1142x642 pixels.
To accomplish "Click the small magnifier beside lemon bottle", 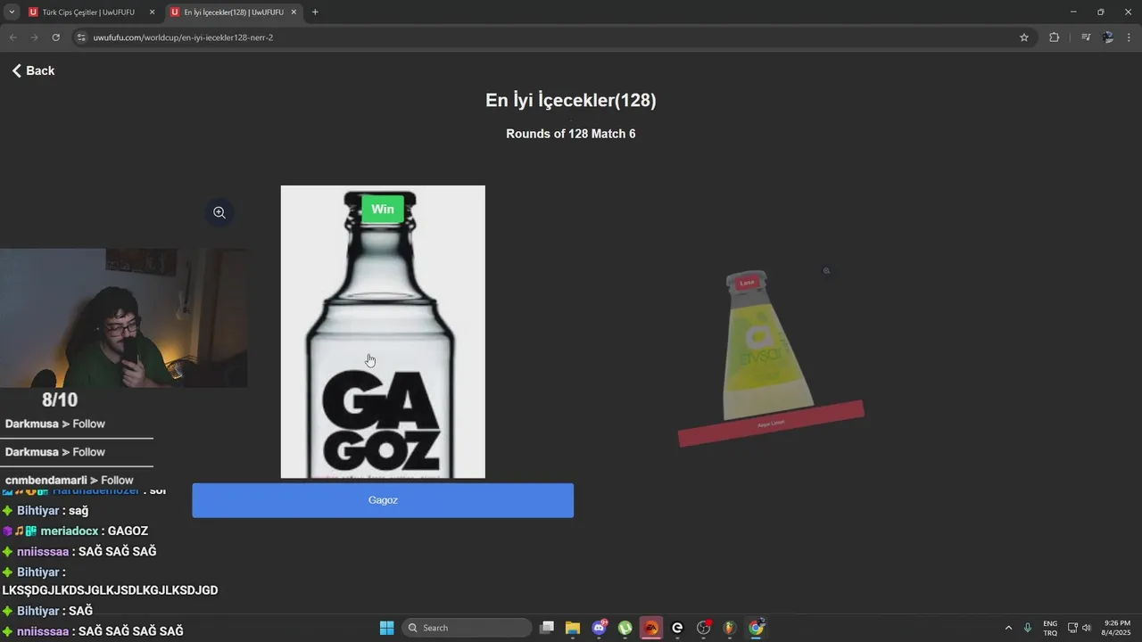I will (826, 270).
